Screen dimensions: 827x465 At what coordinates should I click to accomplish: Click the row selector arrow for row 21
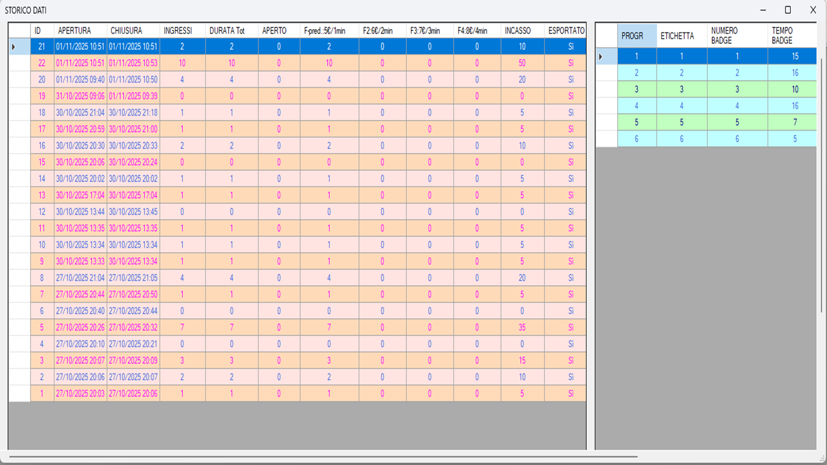click(x=14, y=46)
